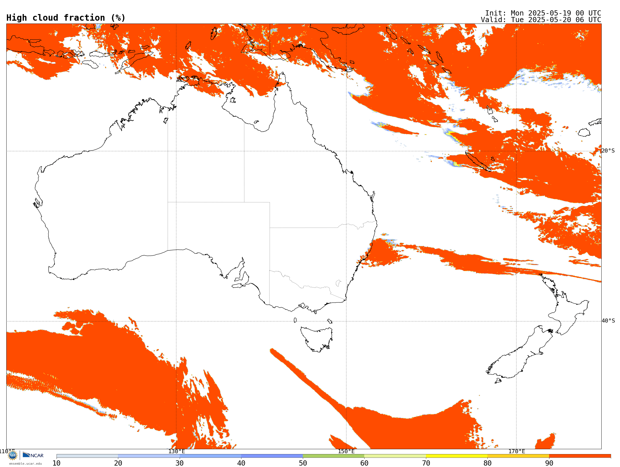Click the 150°E longitude label
620x467 pixels.
point(346,451)
